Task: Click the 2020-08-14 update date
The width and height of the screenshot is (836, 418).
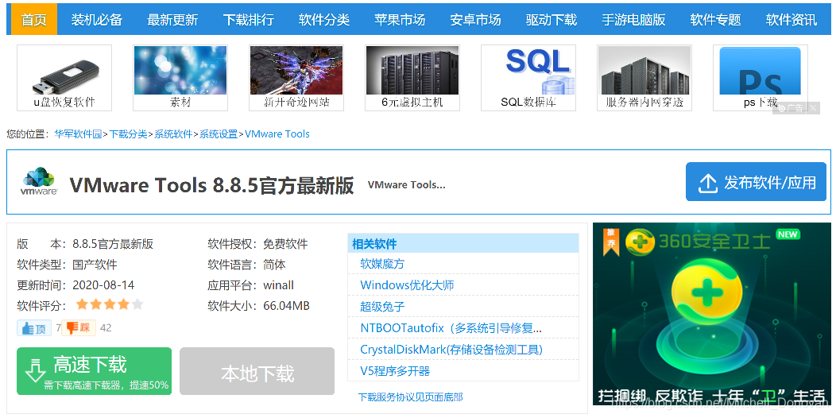Action: click(x=103, y=285)
